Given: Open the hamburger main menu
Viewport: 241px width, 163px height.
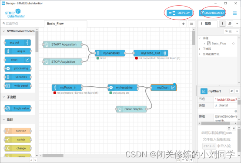Looking at the screenshot, I should click(234, 13).
